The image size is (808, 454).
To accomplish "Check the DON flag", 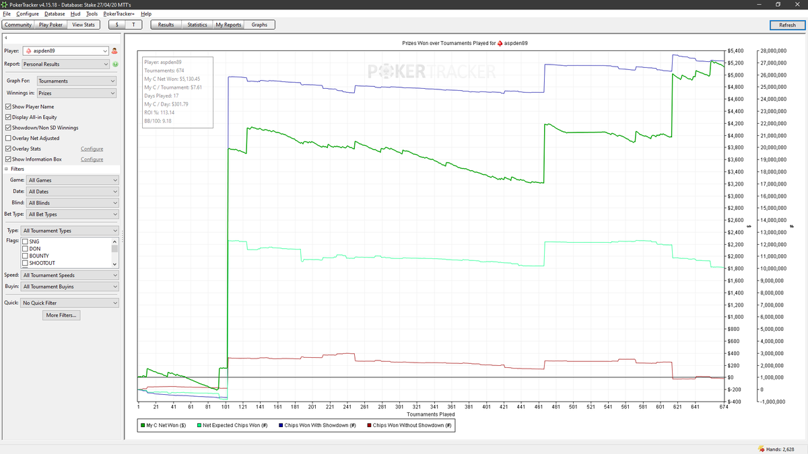I will point(26,249).
